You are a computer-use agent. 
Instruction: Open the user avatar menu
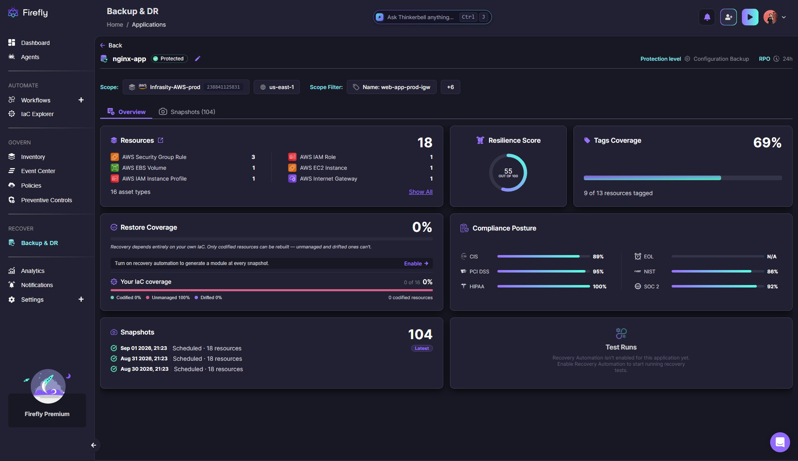[770, 17]
